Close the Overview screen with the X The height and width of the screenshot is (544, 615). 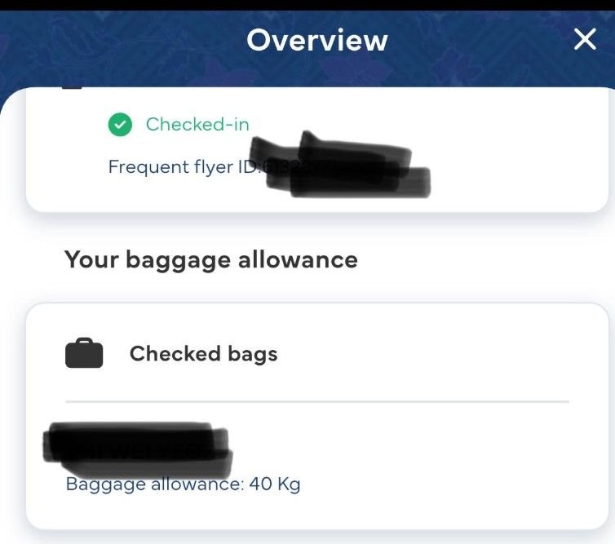tap(585, 39)
